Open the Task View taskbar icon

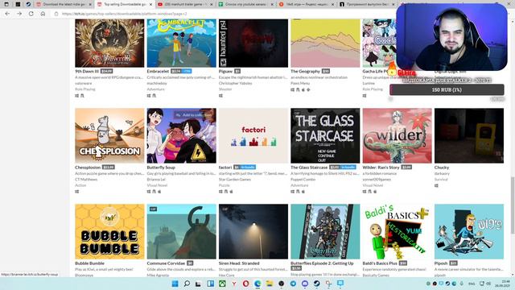pyautogui.click(x=198, y=284)
